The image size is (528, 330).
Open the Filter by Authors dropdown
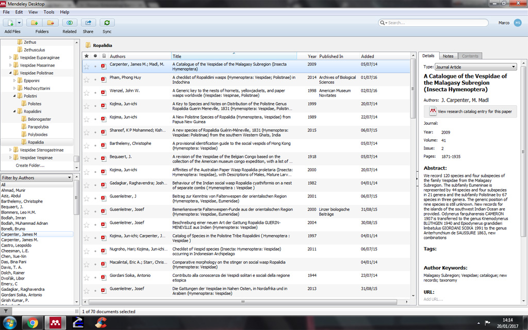37,178
